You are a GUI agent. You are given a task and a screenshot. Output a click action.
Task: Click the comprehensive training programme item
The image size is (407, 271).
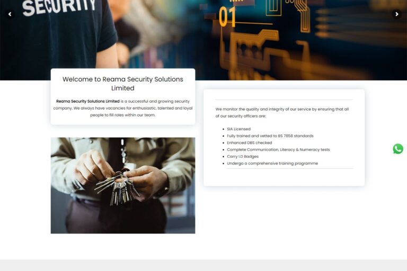(x=272, y=164)
